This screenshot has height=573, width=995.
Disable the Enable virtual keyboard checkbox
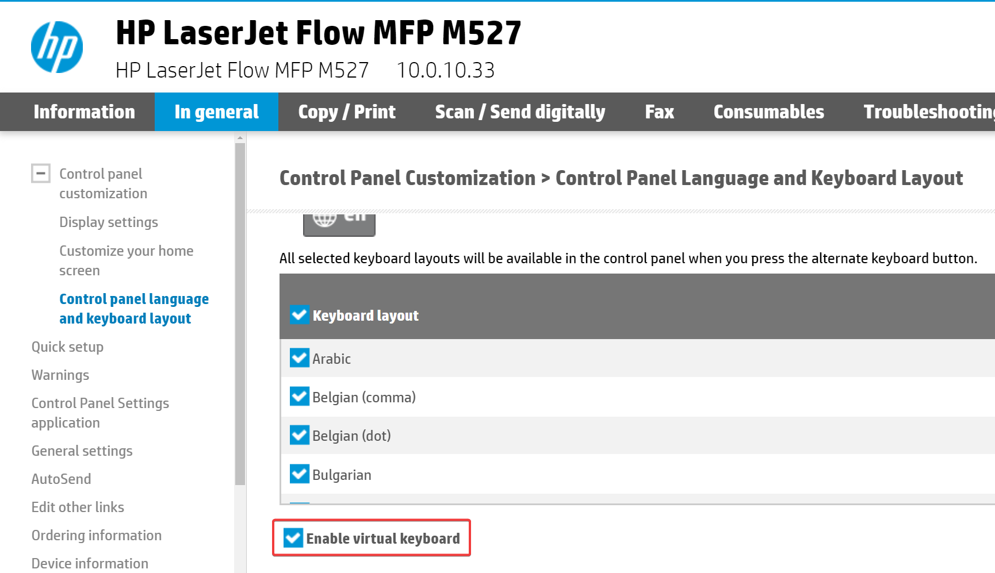tap(293, 538)
